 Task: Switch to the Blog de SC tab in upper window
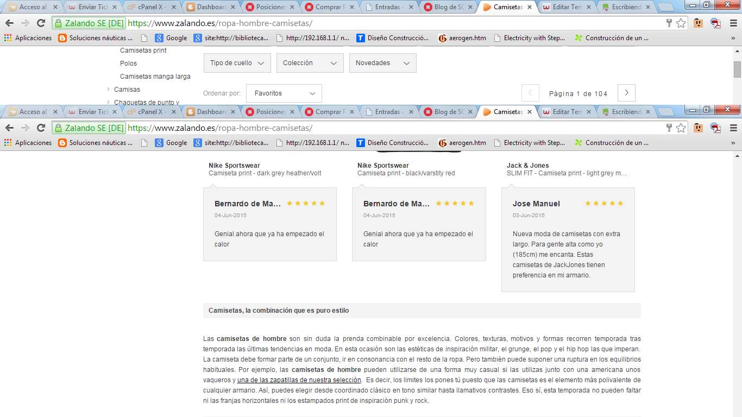pos(449,7)
